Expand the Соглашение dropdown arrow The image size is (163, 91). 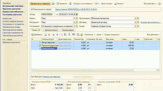(x=74, y=26)
